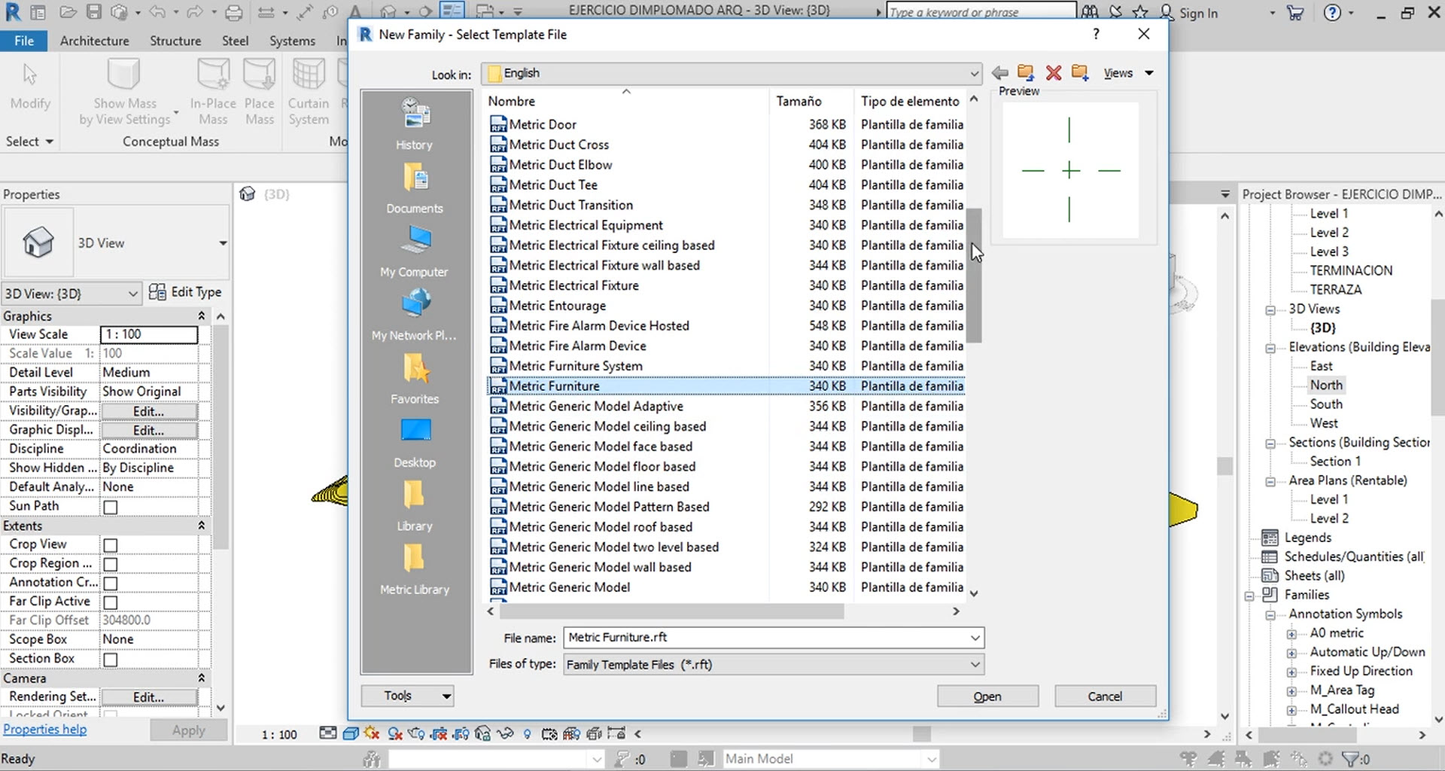Go back to the previous folder
Screen dimensions: 1445x771
click(x=1000, y=73)
